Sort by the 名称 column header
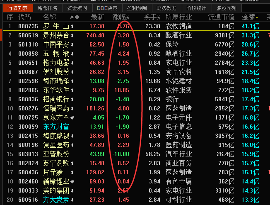This screenshot has height=205, width=270. (x=50, y=17)
